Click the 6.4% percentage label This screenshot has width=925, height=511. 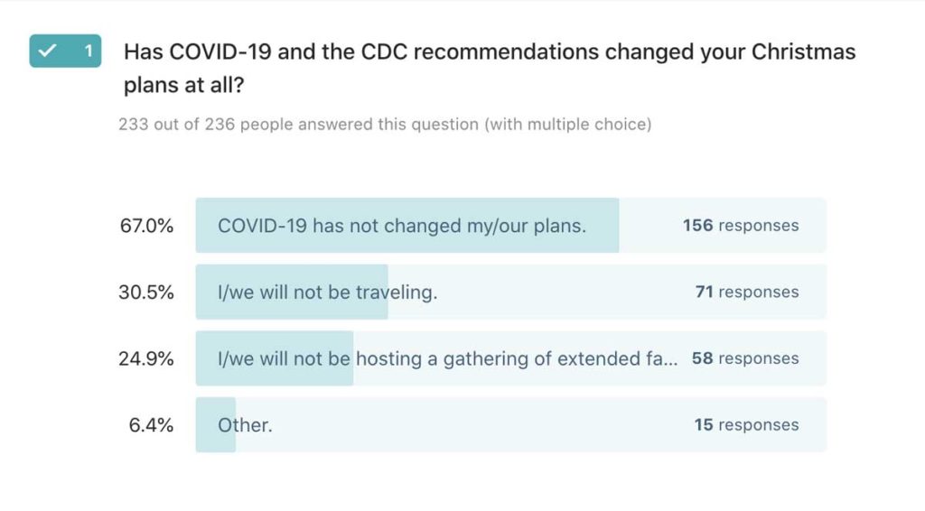pyautogui.click(x=152, y=424)
